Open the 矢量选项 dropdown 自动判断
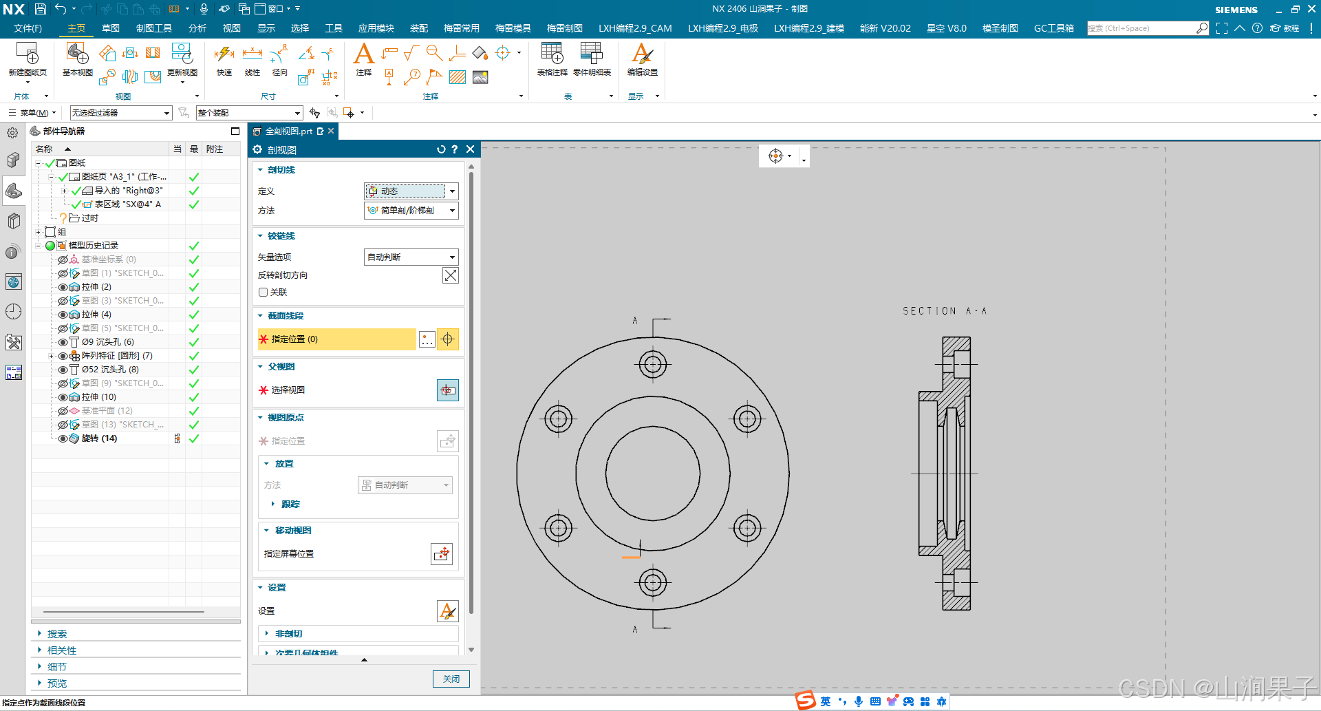The height and width of the screenshot is (711, 1321). [411, 257]
